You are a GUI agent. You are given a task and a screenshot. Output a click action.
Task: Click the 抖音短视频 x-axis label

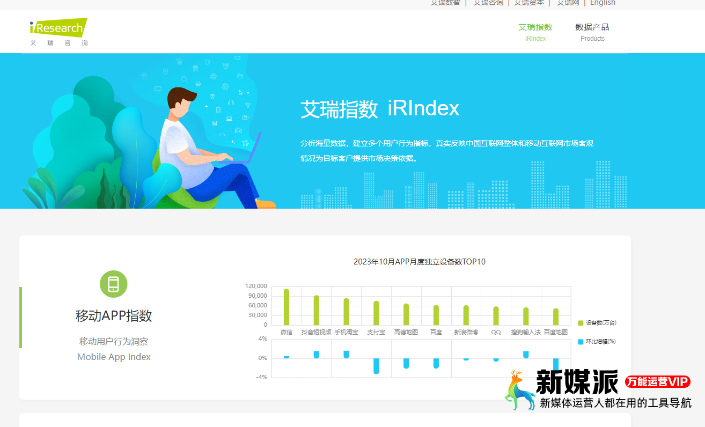coord(317,332)
